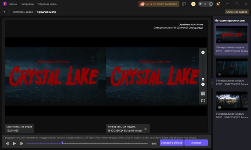Click the Обработано 45/45 status text
The height and width of the screenshot is (150, 251).
click(191, 25)
